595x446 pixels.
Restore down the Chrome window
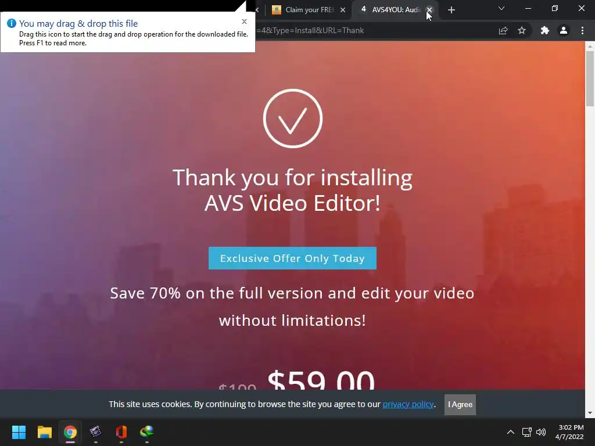pos(555,8)
